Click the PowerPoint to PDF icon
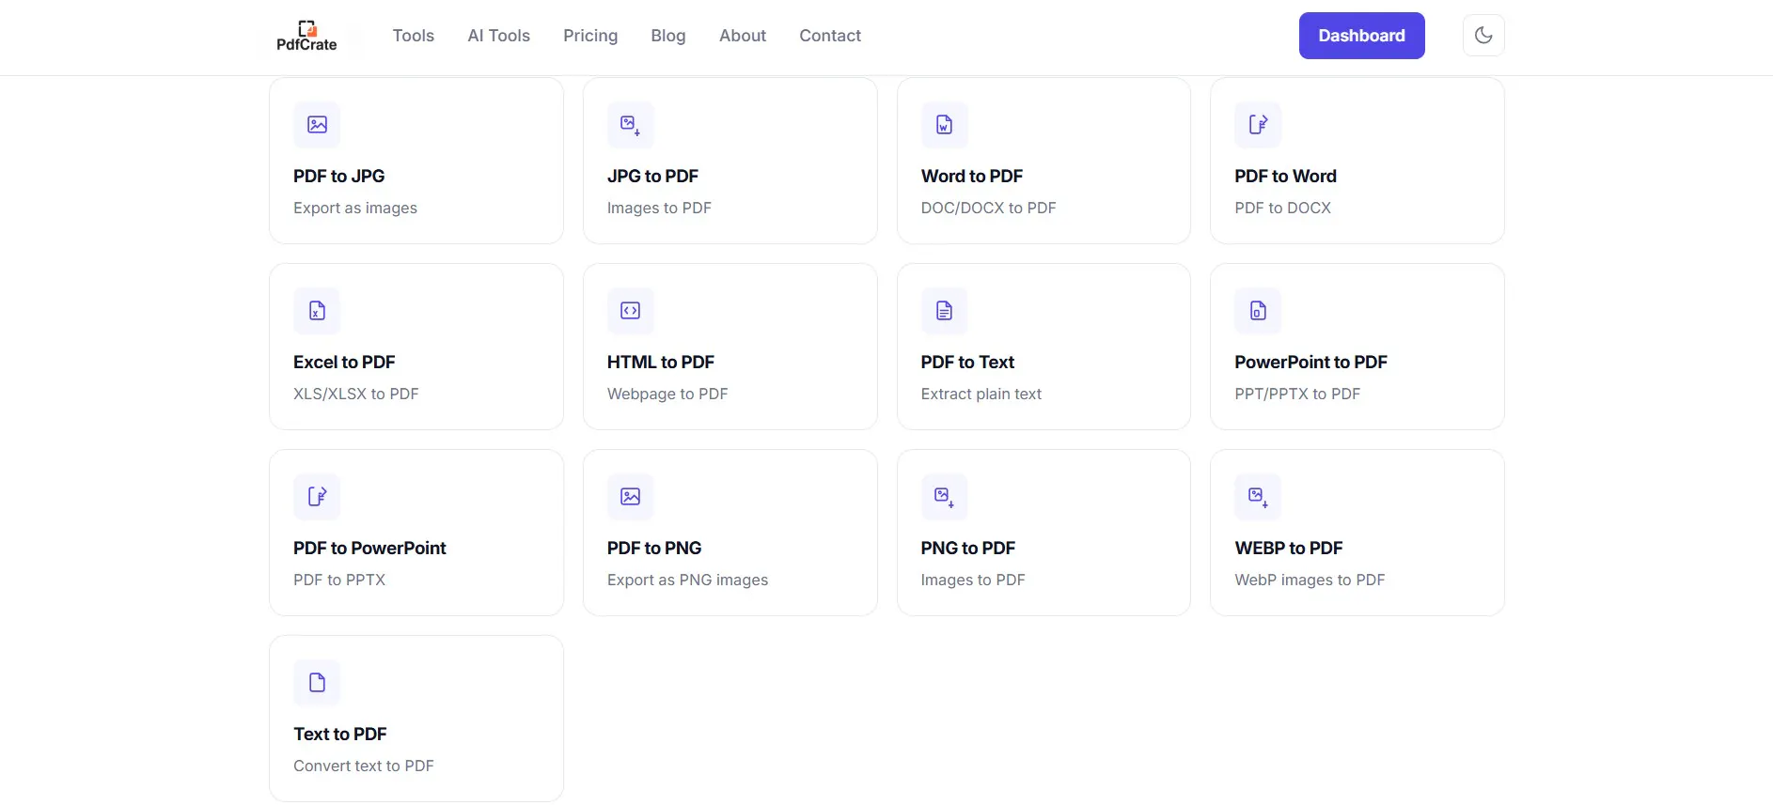 click(x=1258, y=310)
